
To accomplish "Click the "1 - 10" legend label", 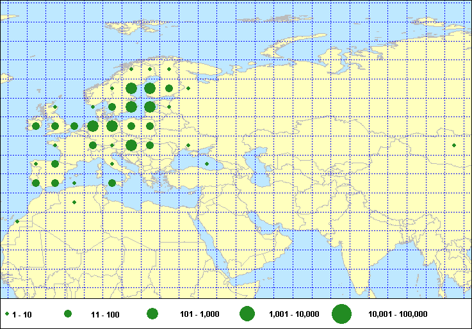I will (x=23, y=314).
